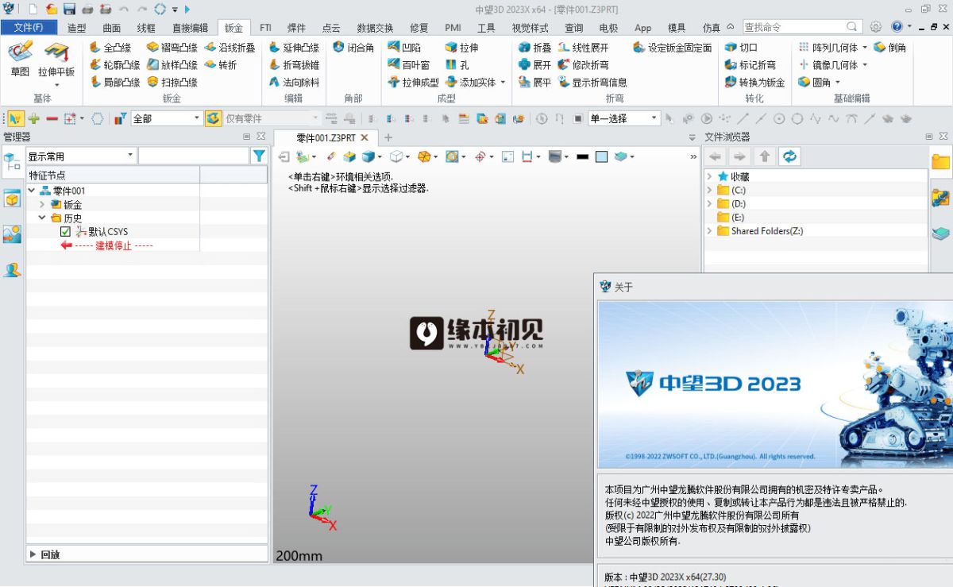Select the 切口 rip tool
The height and width of the screenshot is (587, 953).
point(741,48)
